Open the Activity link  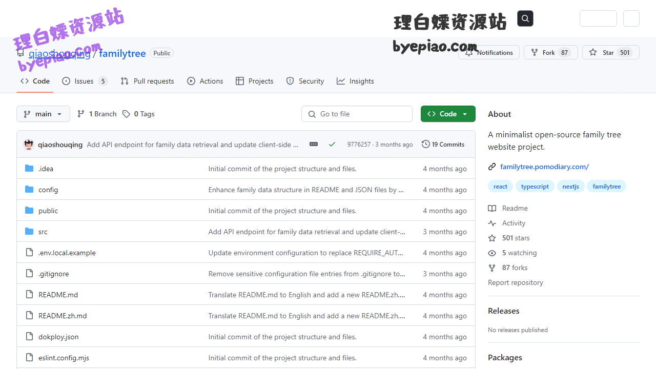coord(507,223)
